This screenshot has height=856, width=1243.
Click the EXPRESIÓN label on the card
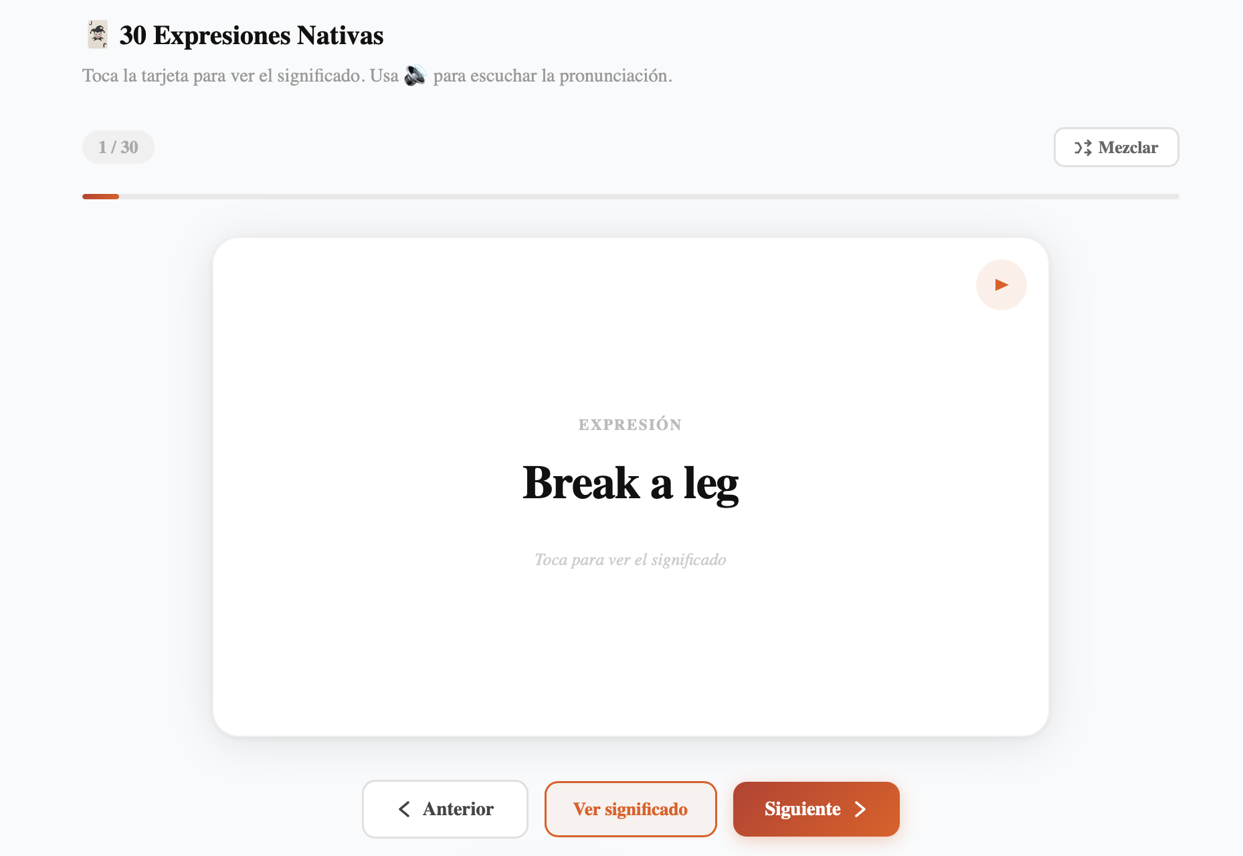click(x=630, y=425)
